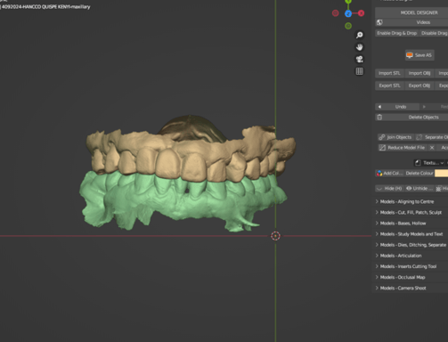Click Import OBJ

tap(419, 73)
